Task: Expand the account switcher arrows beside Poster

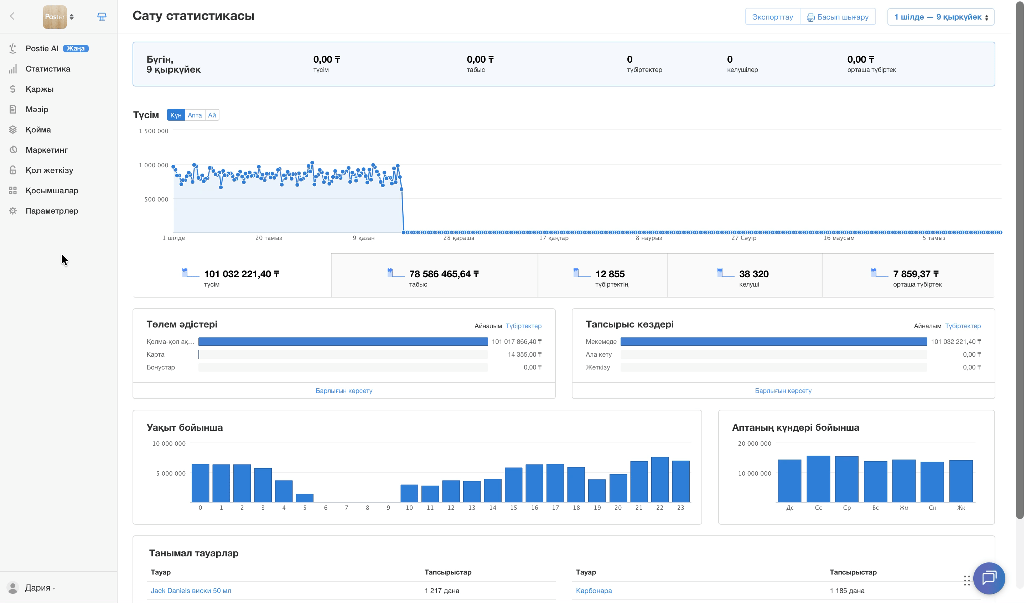Action: 72,17
